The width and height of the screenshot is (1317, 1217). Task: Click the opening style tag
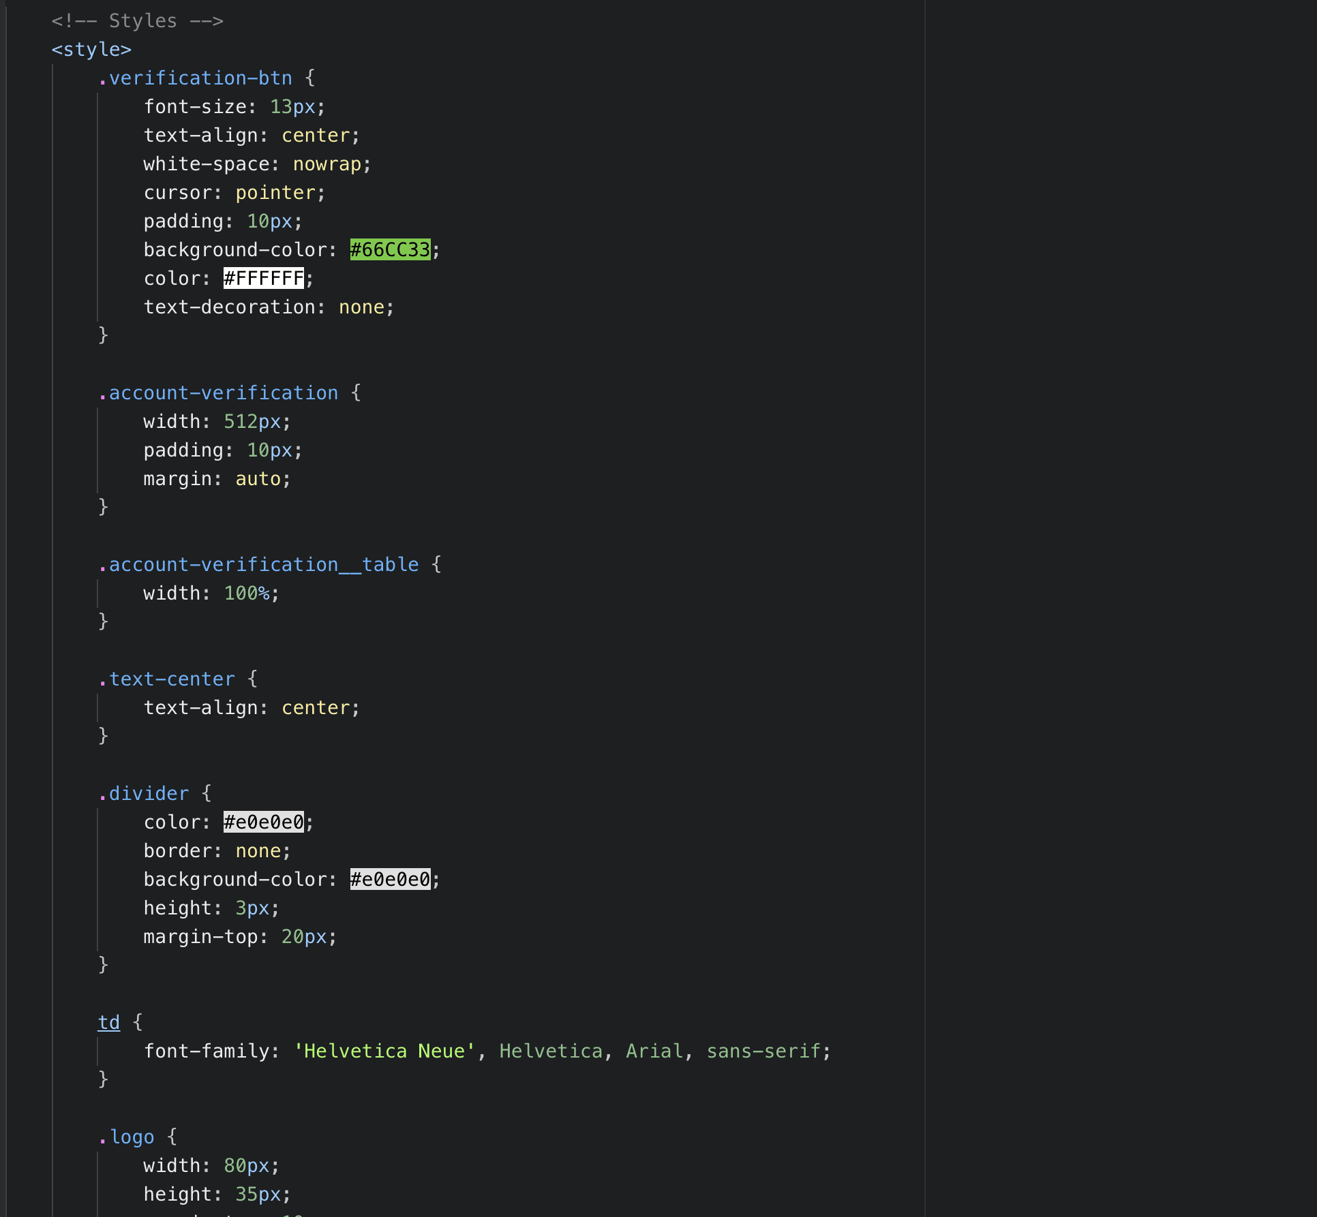click(91, 50)
